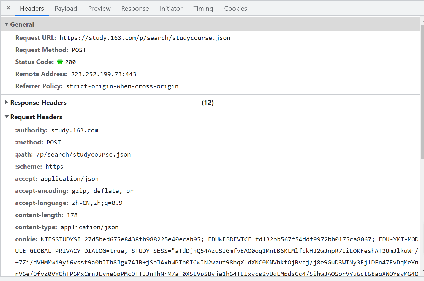
Task: Click the accept-language header value
Action: pyautogui.click(x=97, y=203)
